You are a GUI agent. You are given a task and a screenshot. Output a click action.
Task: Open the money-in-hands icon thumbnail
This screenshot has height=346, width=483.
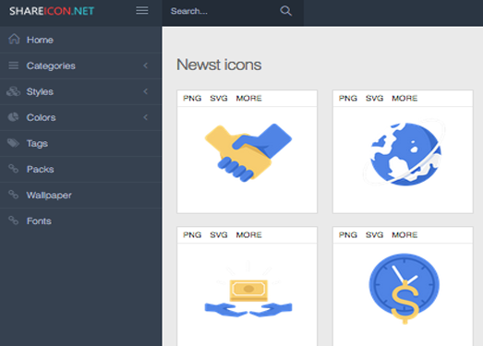click(x=248, y=290)
